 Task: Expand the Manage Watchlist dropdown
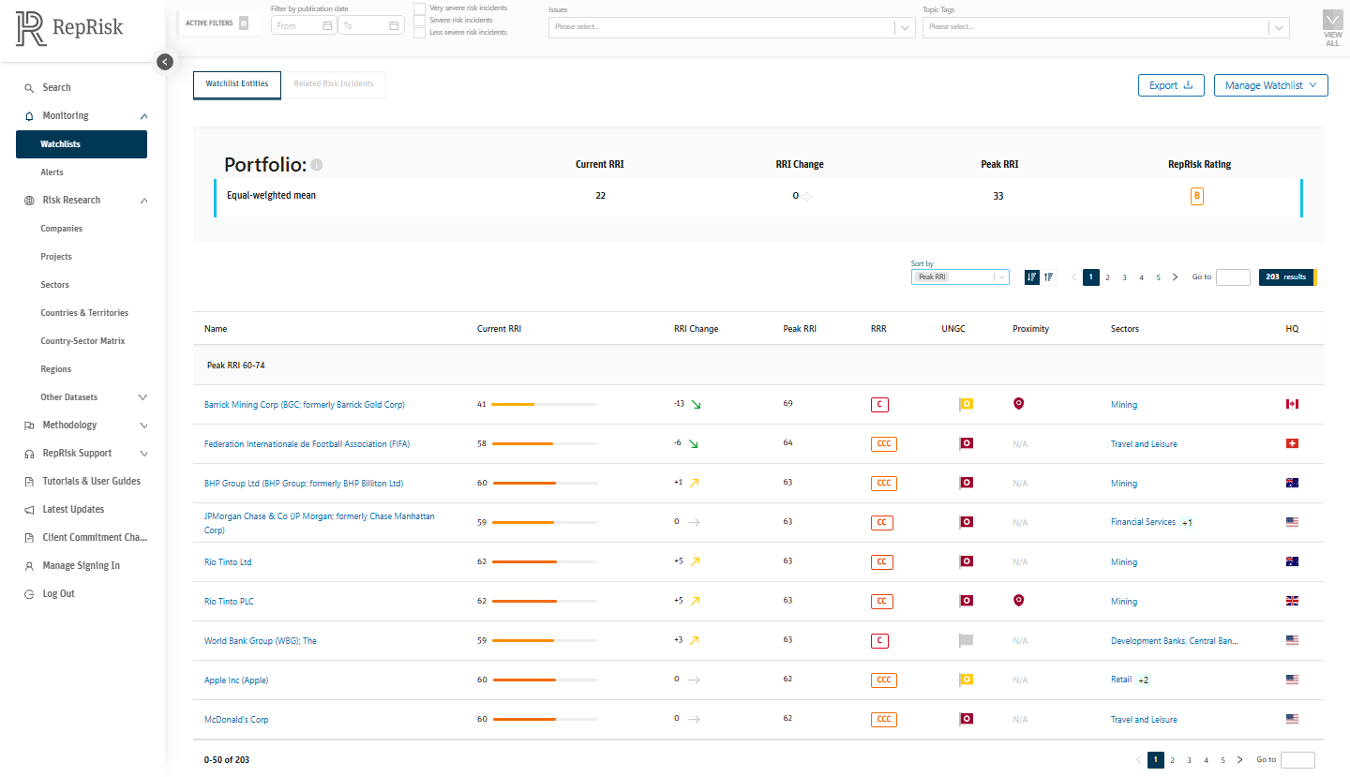tap(1270, 85)
